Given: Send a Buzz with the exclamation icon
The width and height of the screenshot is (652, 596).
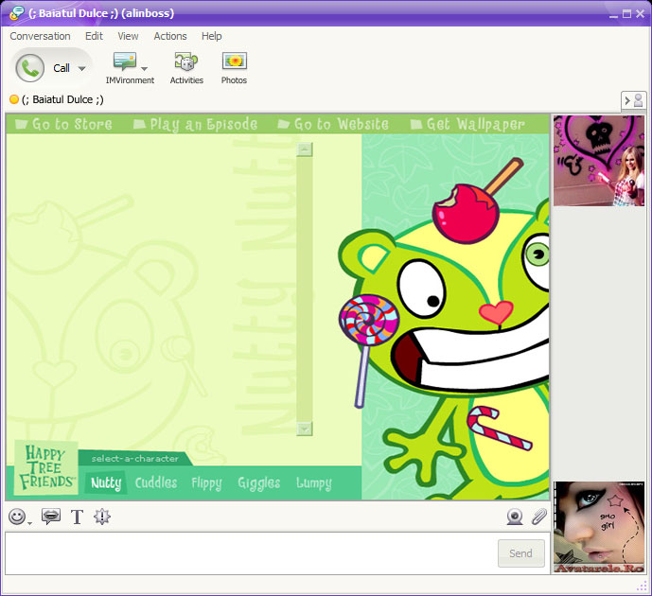Looking at the screenshot, I should point(102,517).
